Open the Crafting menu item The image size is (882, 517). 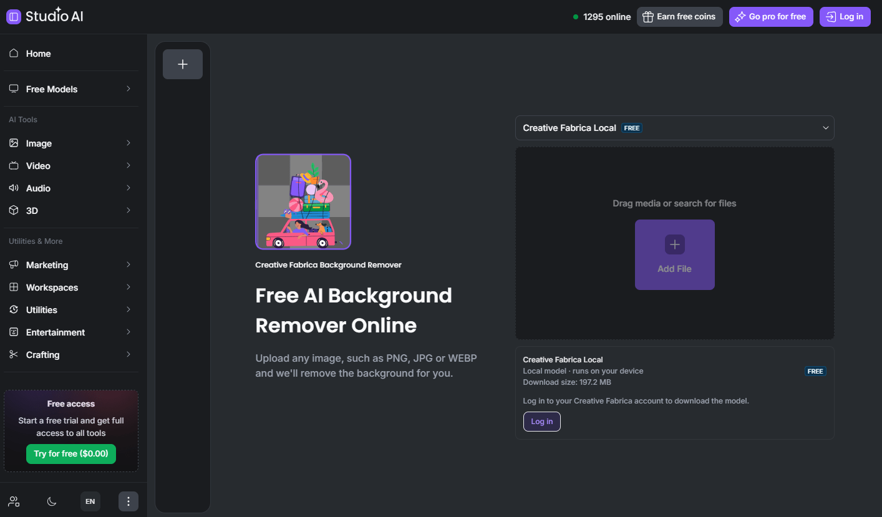point(71,355)
